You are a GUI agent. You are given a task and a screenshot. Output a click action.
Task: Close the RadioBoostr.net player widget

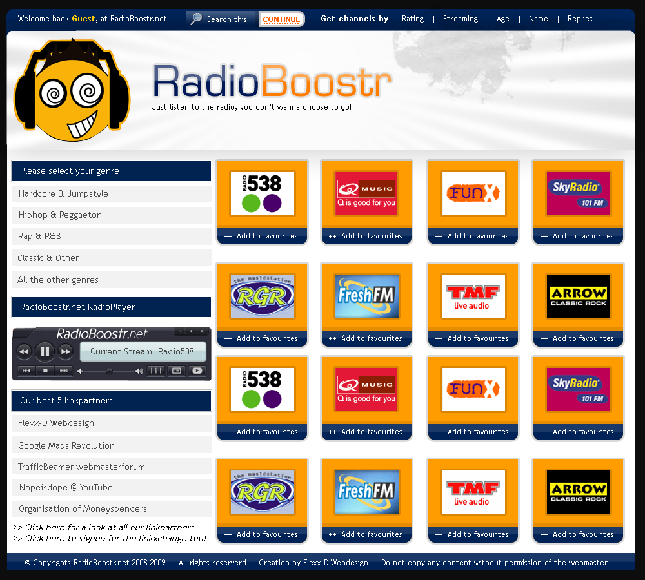click(x=202, y=331)
